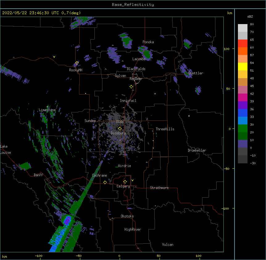Click the Lacombe city label
This screenshot has height=260, width=266.
[139, 59]
